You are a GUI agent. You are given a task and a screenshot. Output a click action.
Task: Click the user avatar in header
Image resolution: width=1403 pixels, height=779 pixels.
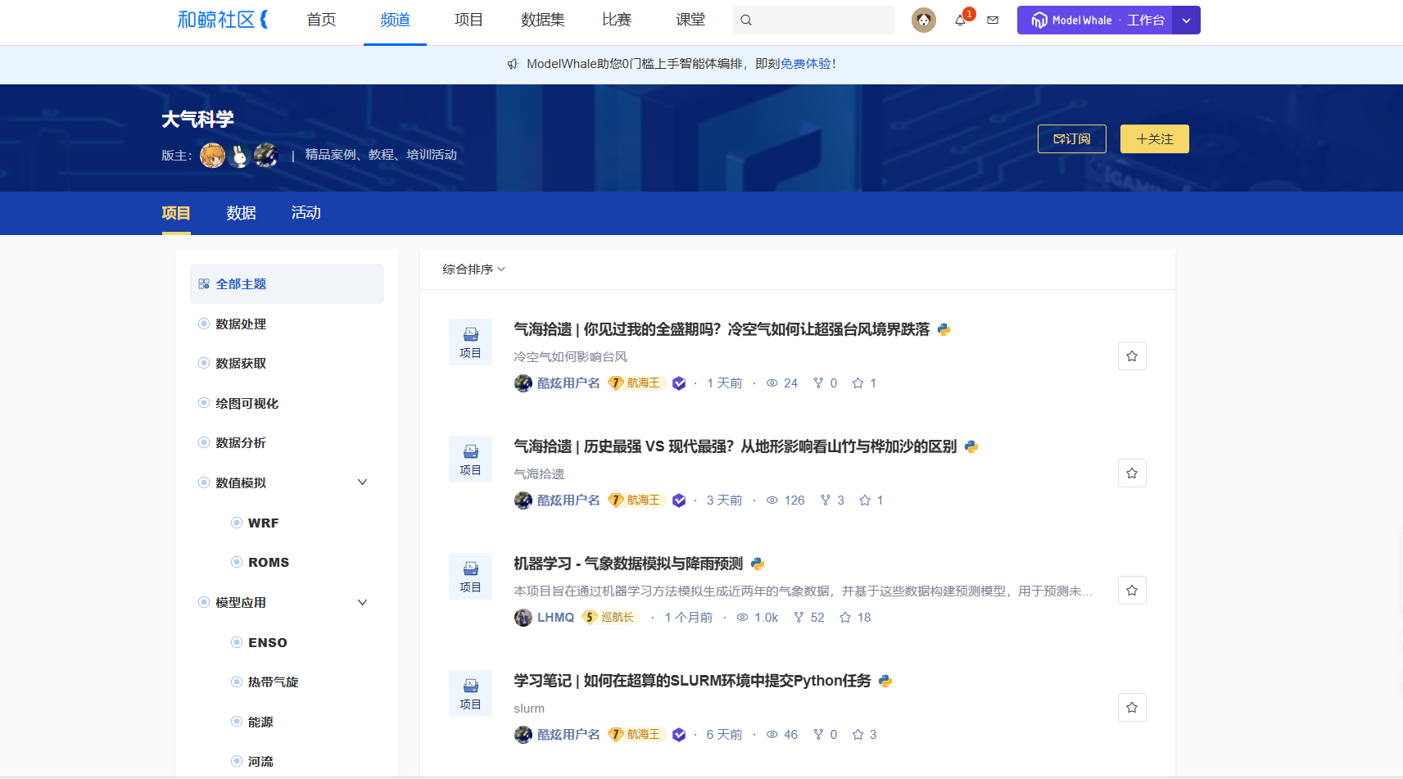[x=924, y=20]
